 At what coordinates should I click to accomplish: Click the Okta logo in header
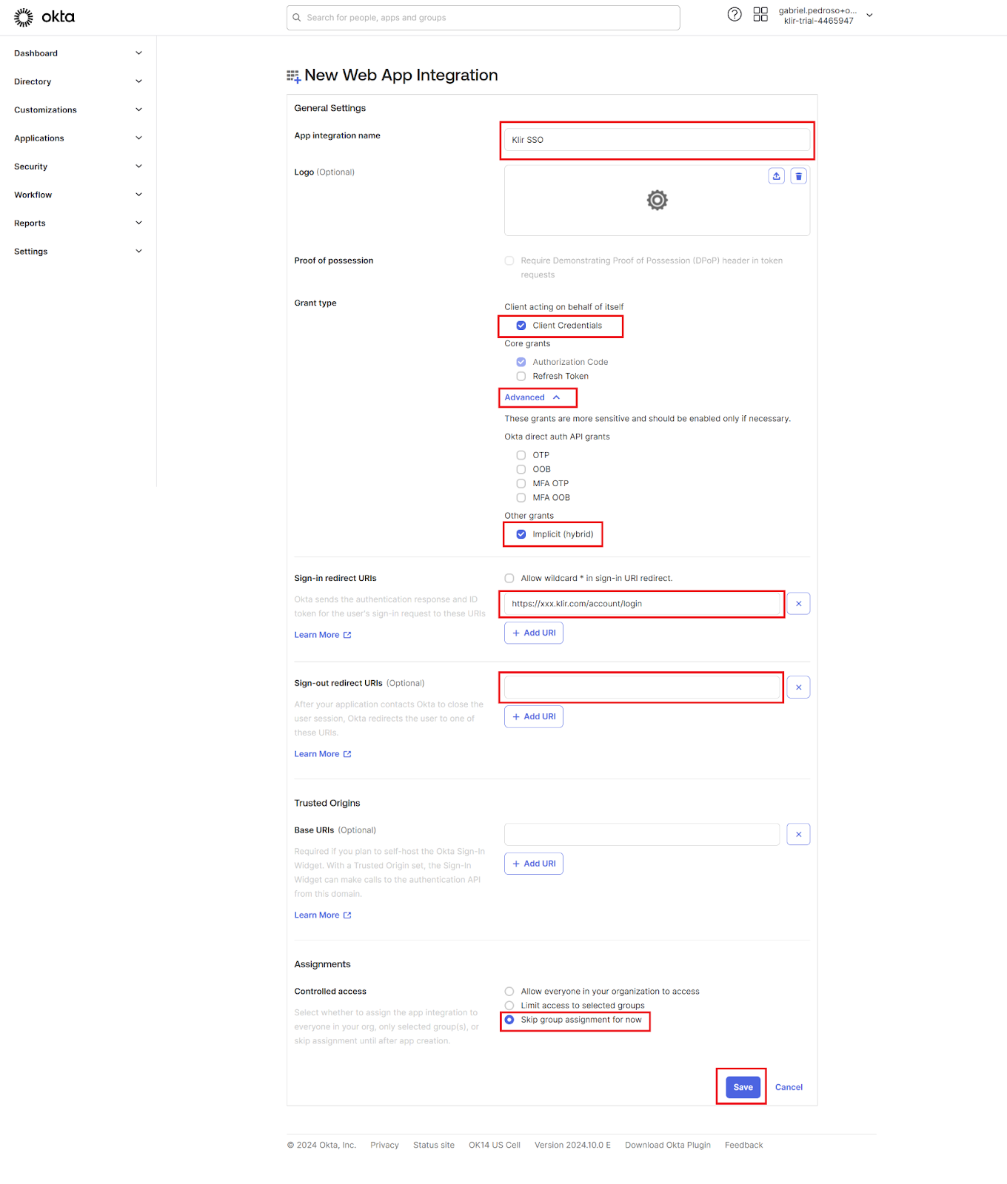(x=44, y=17)
